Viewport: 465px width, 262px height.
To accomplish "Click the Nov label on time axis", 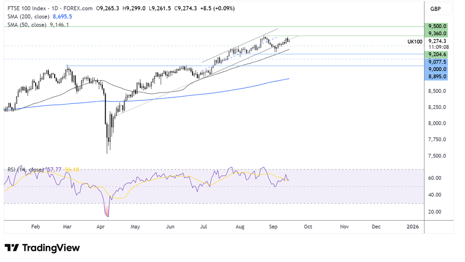I will [344, 227].
